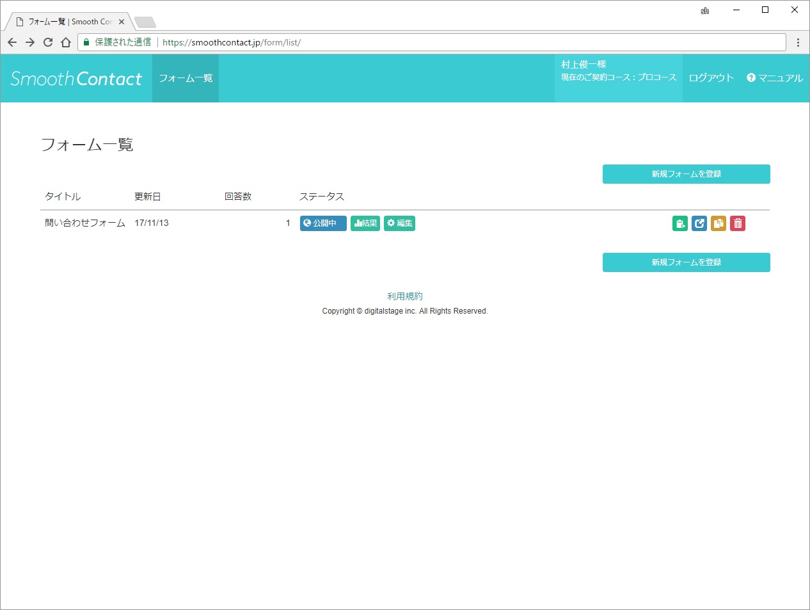This screenshot has height=610, width=810.
Task: Open the 利用規約 link
Action: pyautogui.click(x=405, y=296)
